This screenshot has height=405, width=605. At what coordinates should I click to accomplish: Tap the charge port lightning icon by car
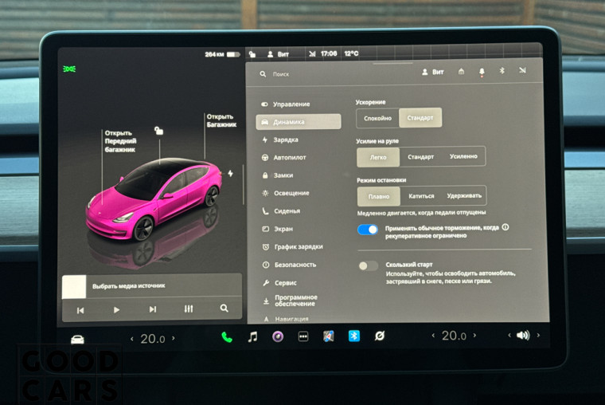230,174
